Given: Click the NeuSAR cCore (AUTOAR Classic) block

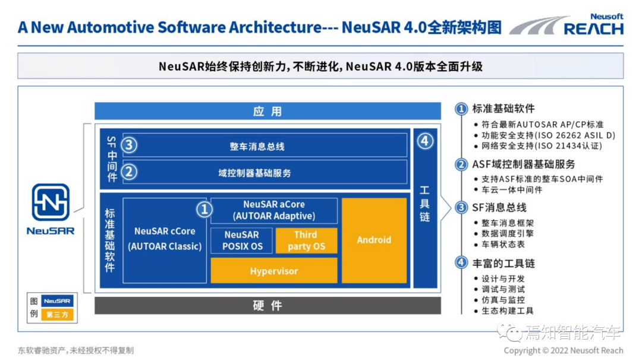Looking at the screenshot, I should coord(163,239).
